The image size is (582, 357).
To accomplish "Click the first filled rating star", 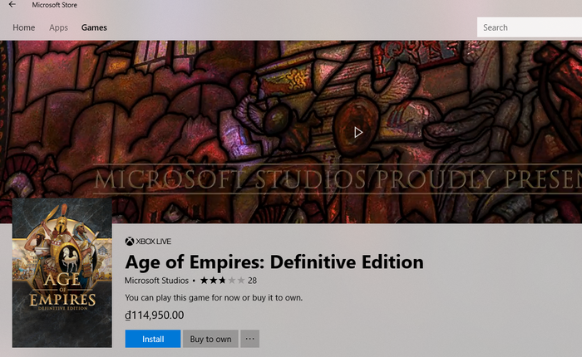I will coord(202,281).
